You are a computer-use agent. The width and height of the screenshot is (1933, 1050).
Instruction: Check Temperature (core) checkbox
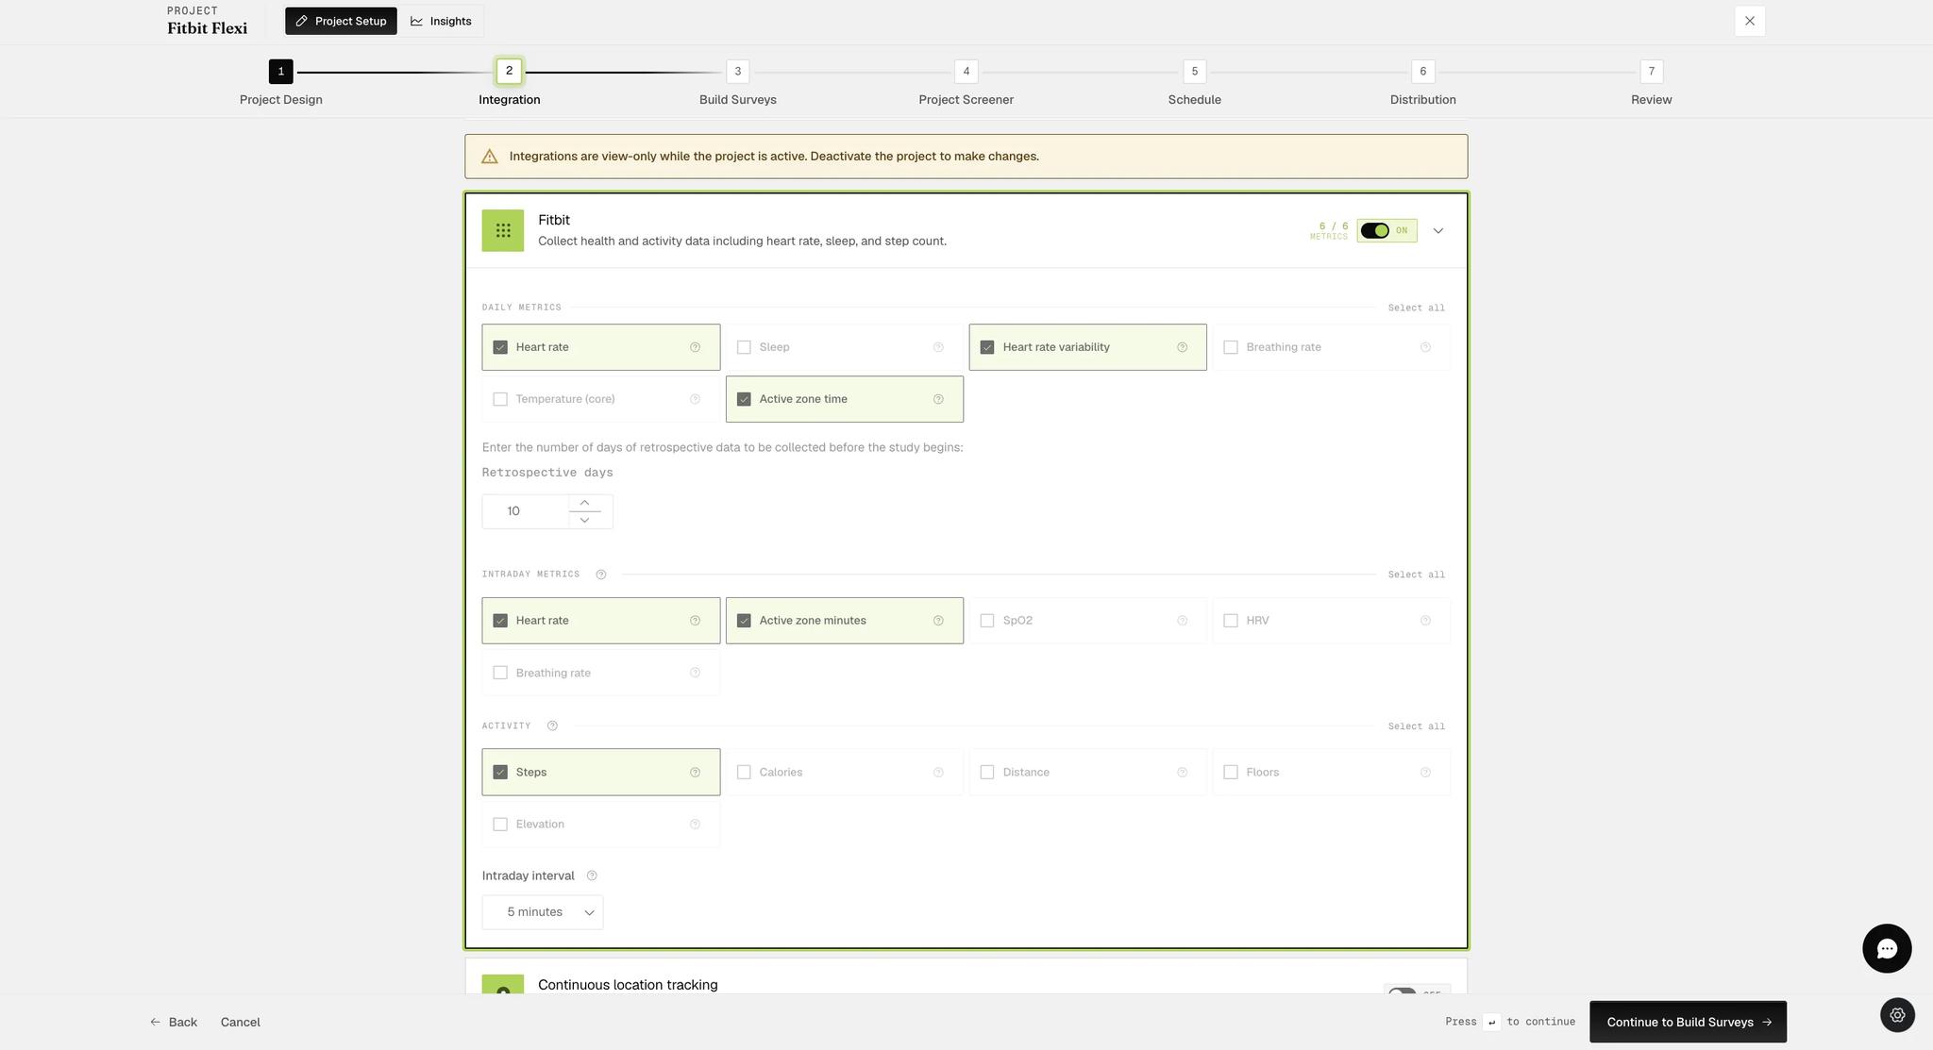coord(500,399)
